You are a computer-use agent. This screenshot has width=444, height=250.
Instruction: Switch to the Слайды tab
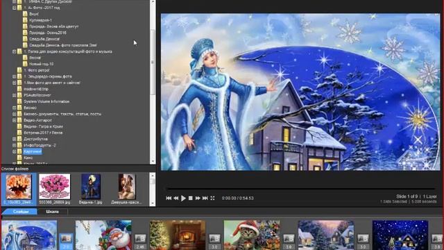20,212
